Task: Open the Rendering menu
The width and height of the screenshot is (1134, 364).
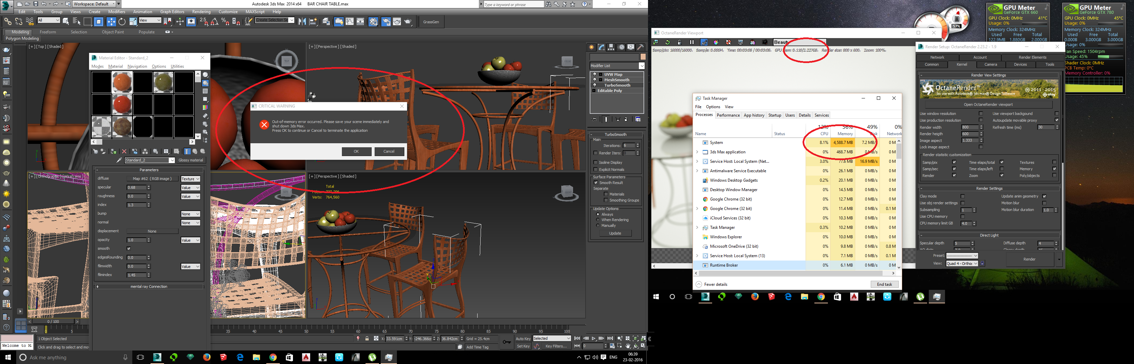Action: point(201,12)
